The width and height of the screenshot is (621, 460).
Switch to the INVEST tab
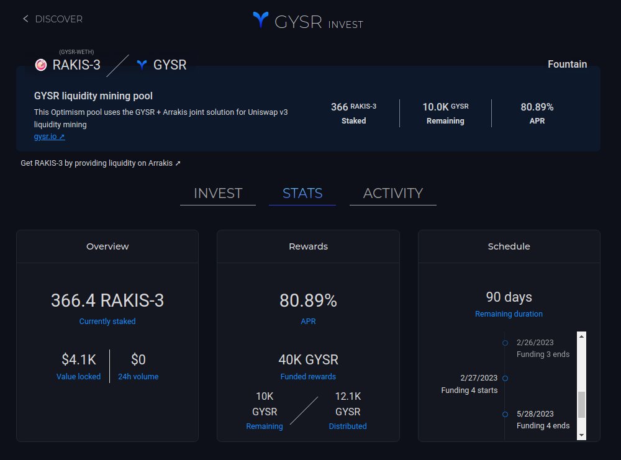pyautogui.click(x=217, y=193)
